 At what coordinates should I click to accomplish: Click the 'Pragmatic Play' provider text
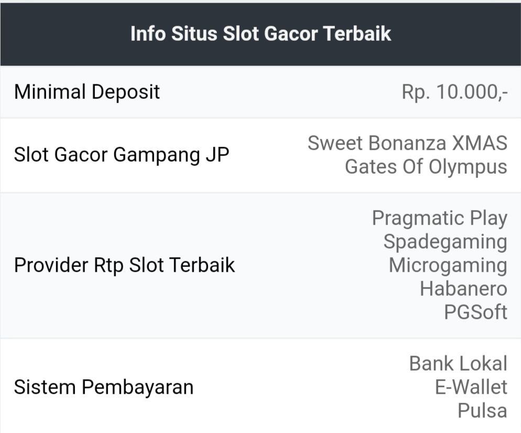439,218
